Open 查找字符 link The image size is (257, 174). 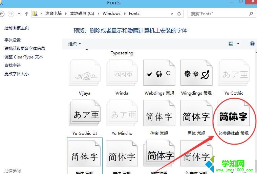(x=13, y=66)
